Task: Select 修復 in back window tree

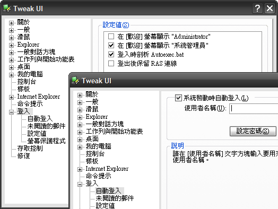Action: 23,156
